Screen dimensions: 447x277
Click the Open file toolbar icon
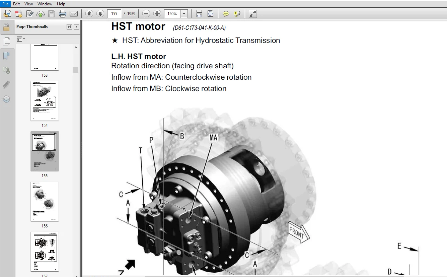click(x=7, y=14)
